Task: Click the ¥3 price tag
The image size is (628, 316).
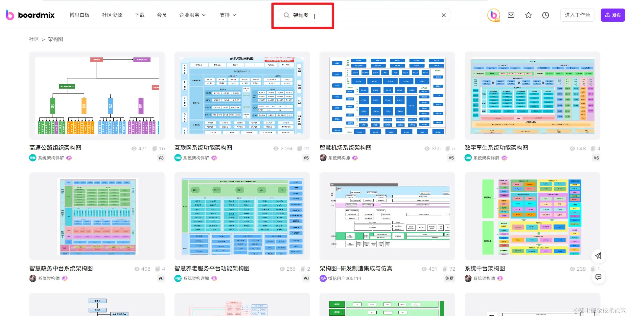Action: [x=161, y=158]
